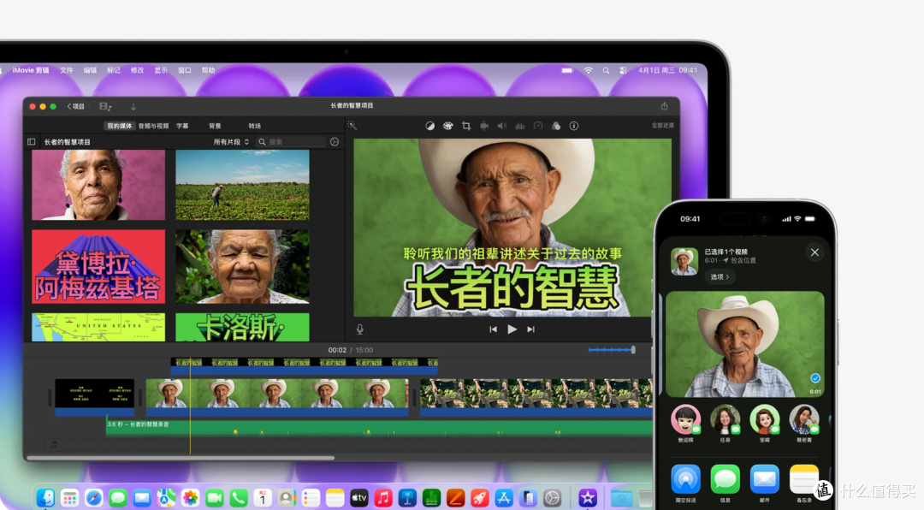924x510 pixels.
Task: Skip to the next clip in the viewer
Action: 531,329
